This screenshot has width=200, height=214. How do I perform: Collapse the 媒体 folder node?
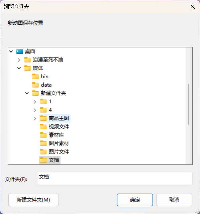click(x=19, y=68)
